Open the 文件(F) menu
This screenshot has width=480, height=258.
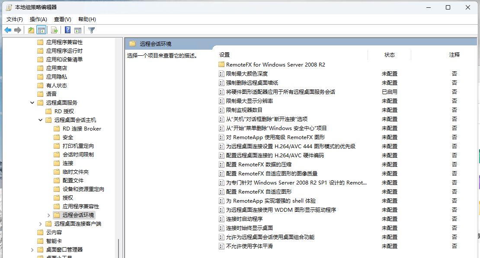coord(15,19)
